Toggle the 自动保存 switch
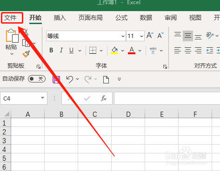Viewport: 220px width, 171px height. (x=37, y=79)
